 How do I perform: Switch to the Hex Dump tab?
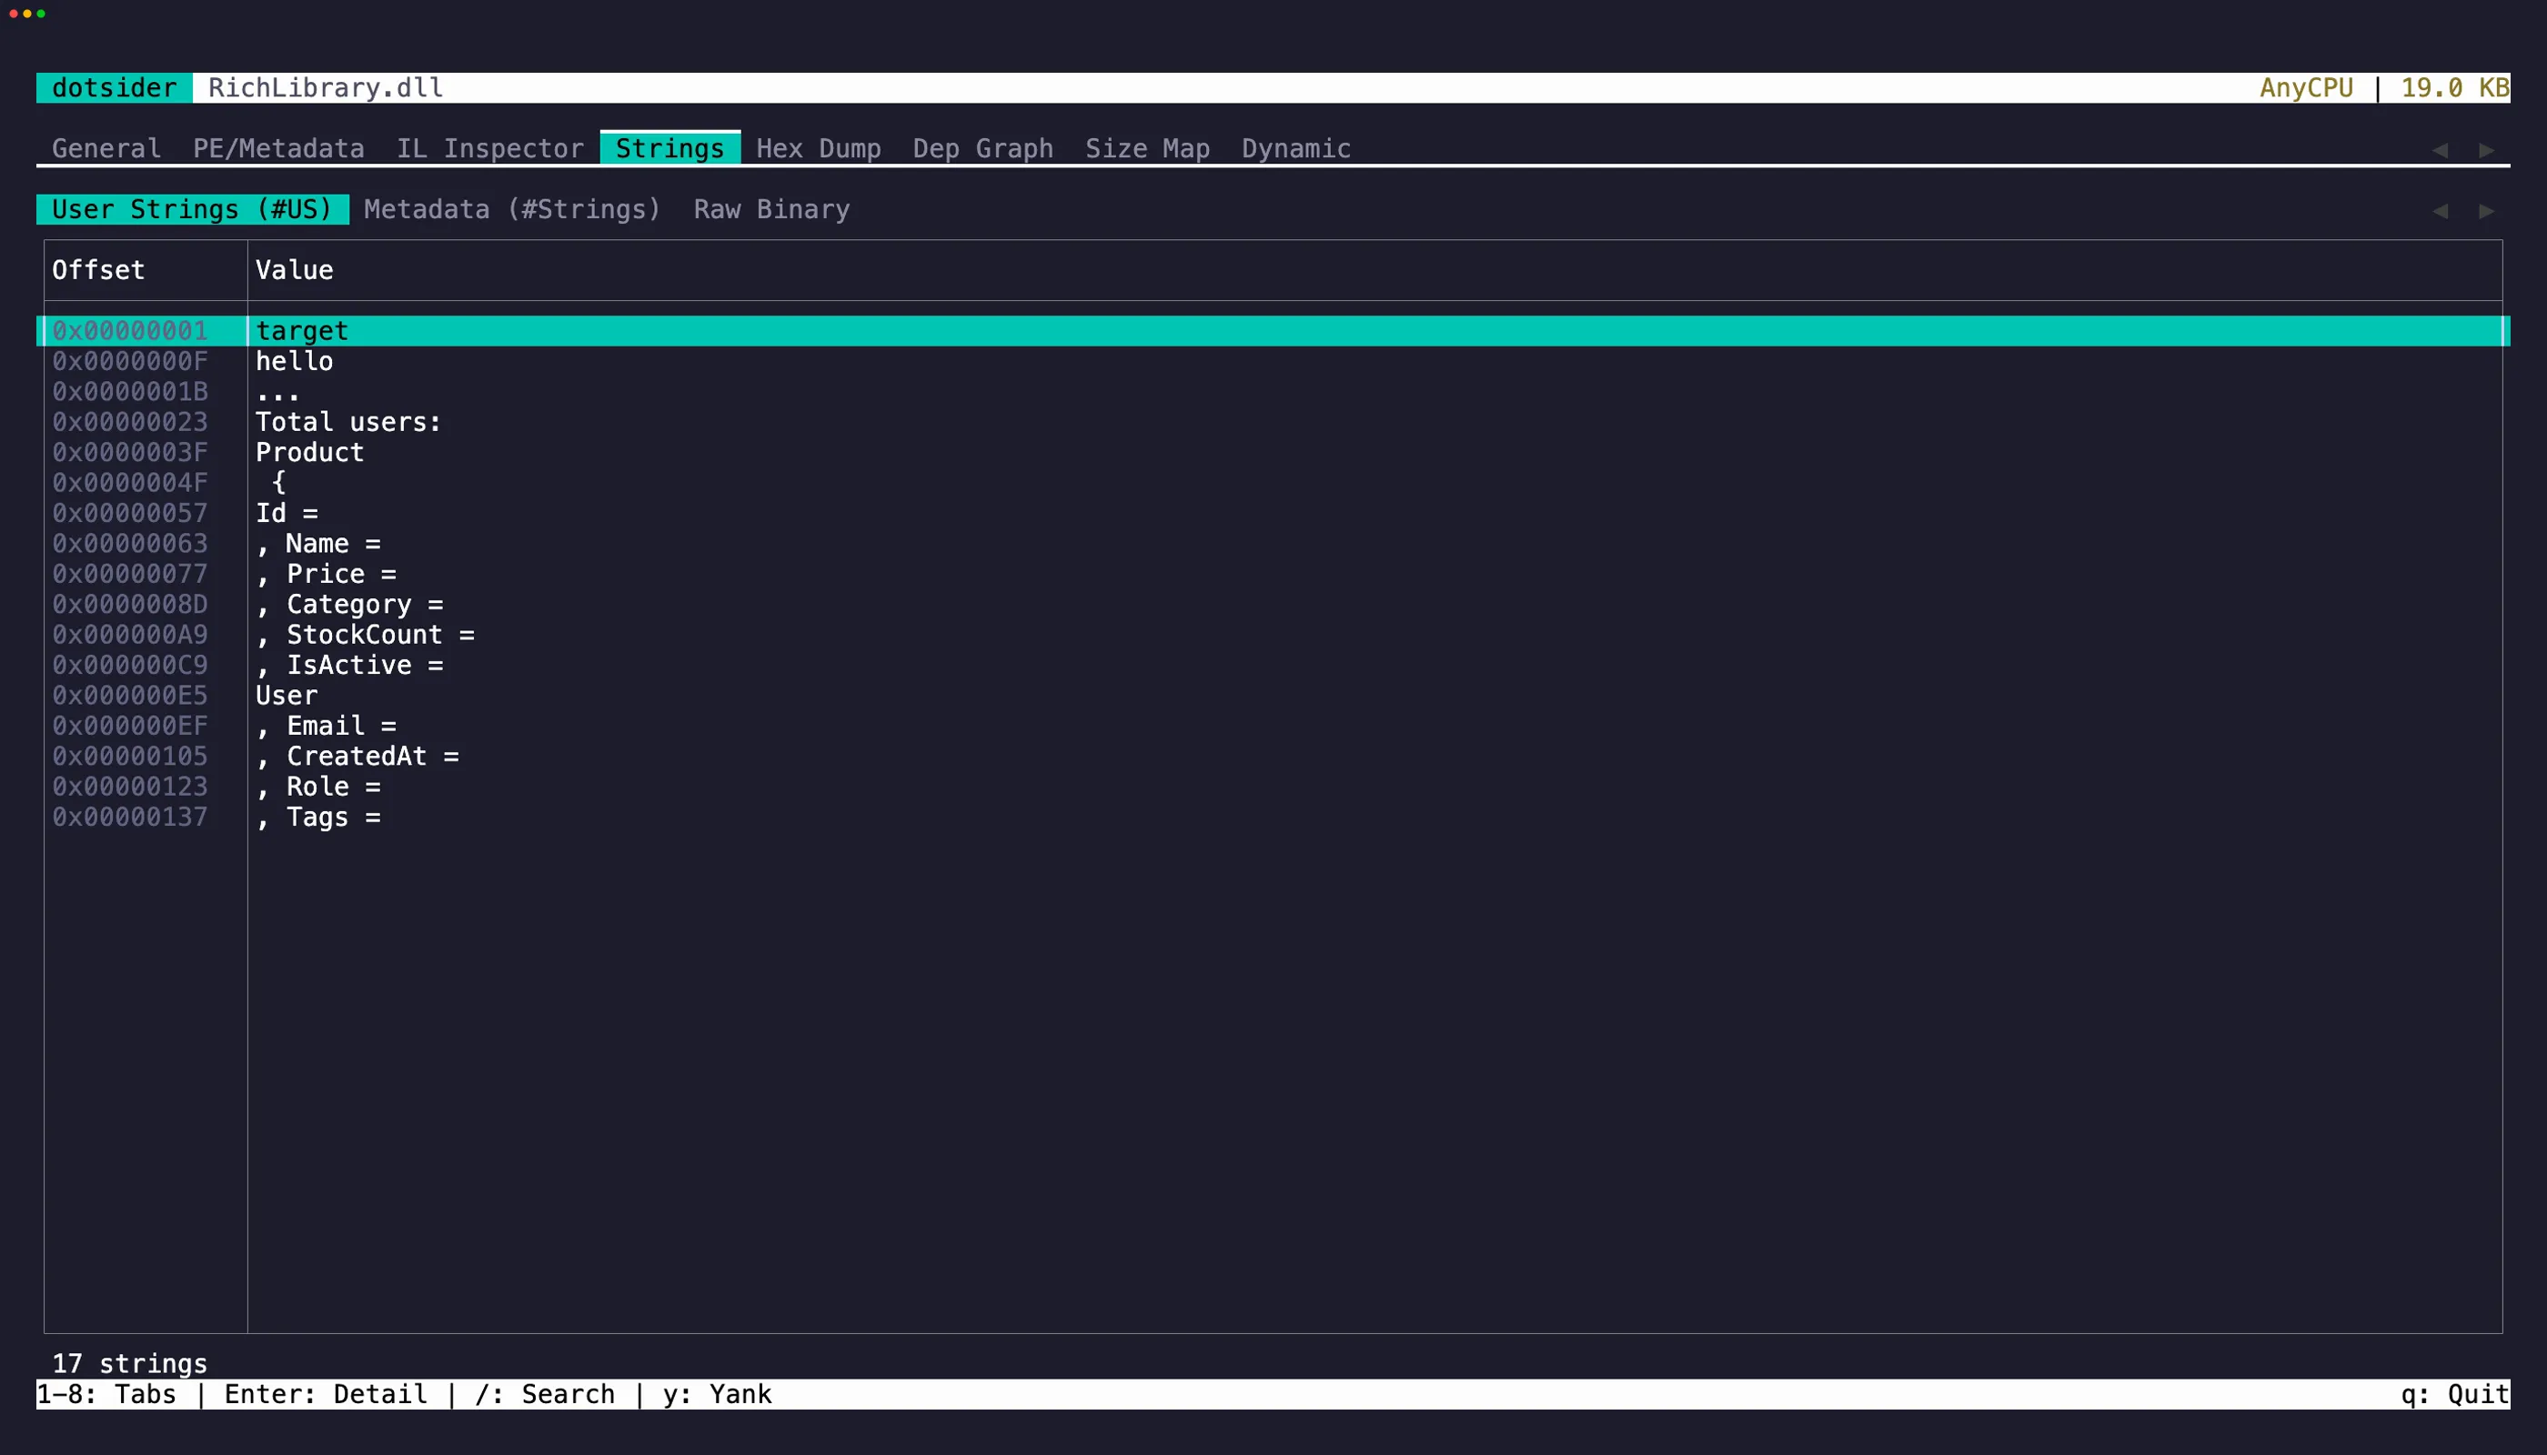coord(818,148)
